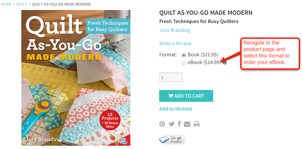This screenshot has width=302, height=149.
Task: Share on Pinterest icon
Action: coord(162,124)
